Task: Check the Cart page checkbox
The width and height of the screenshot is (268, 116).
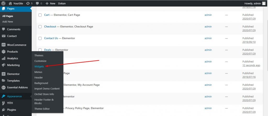Action: click(x=40, y=15)
